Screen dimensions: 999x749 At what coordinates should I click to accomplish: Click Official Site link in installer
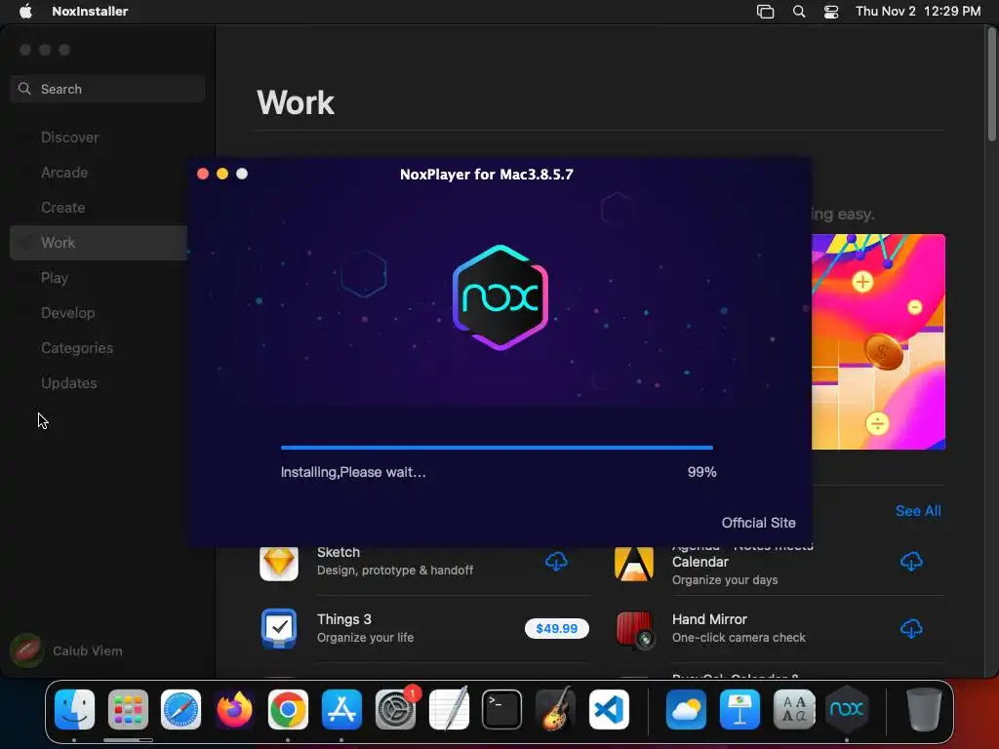[x=758, y=523]
